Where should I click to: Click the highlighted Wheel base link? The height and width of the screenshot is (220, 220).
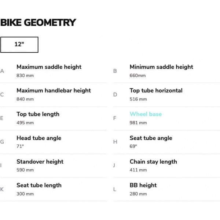(146, 114)
